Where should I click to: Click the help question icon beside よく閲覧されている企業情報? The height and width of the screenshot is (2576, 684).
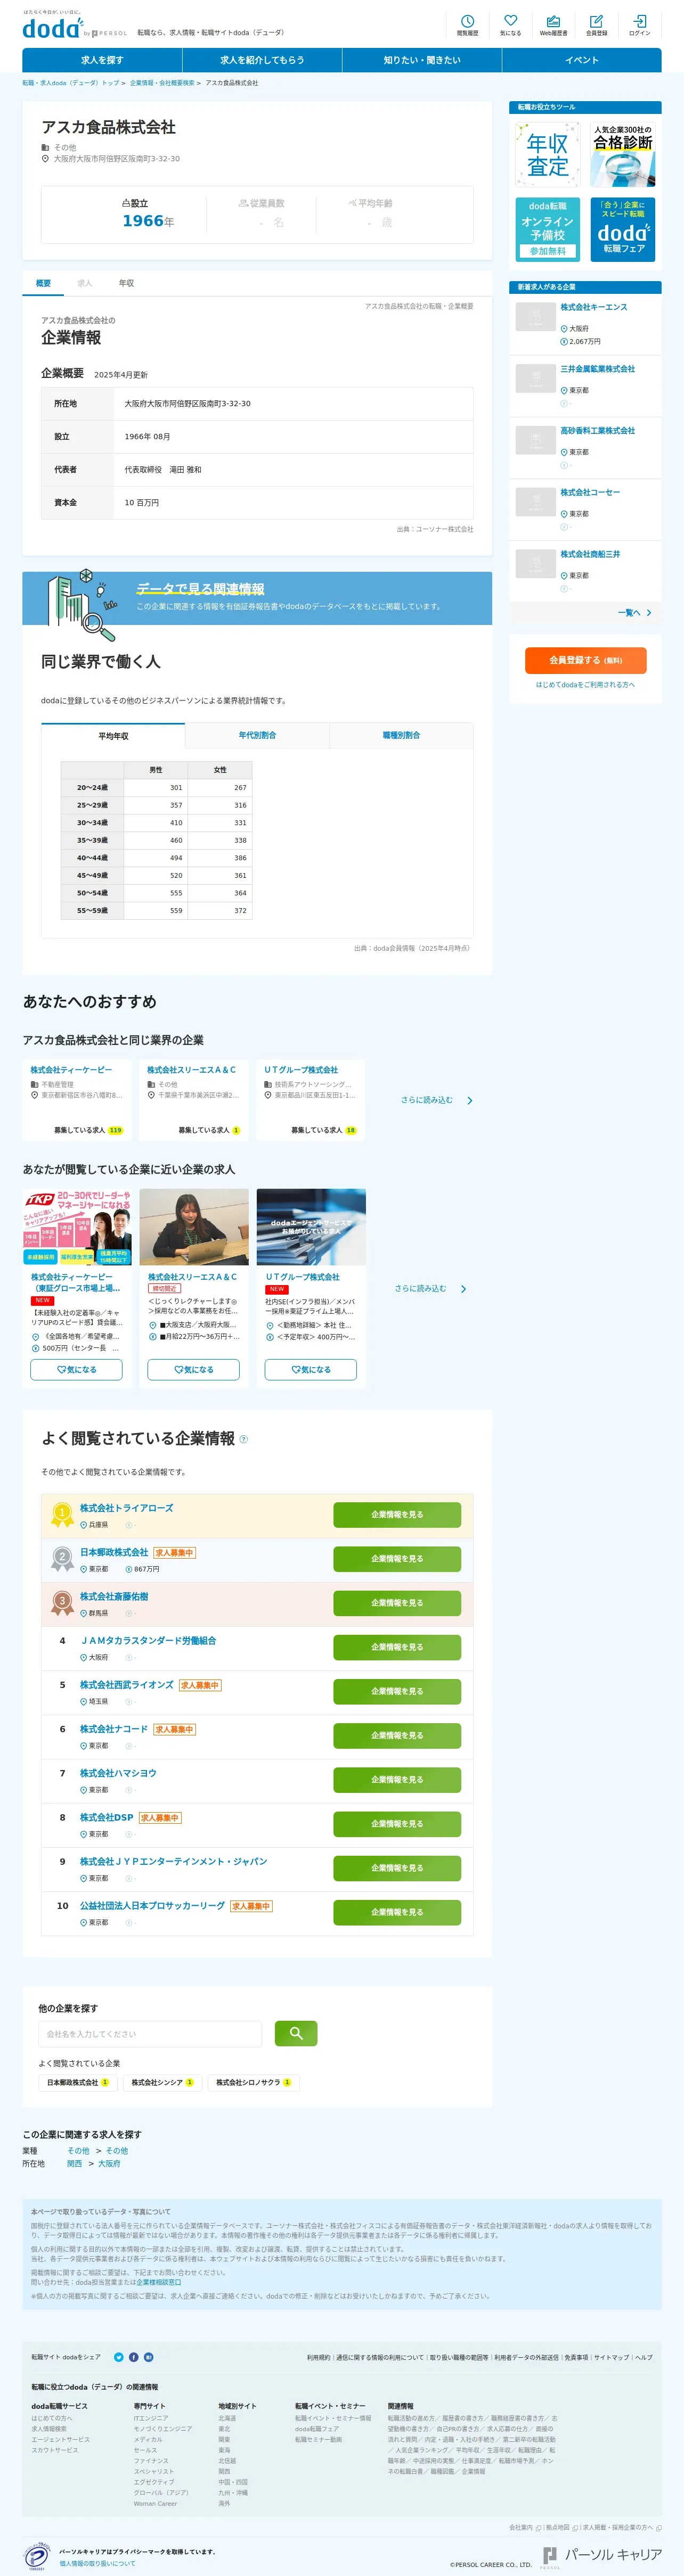coord(244,1439)
